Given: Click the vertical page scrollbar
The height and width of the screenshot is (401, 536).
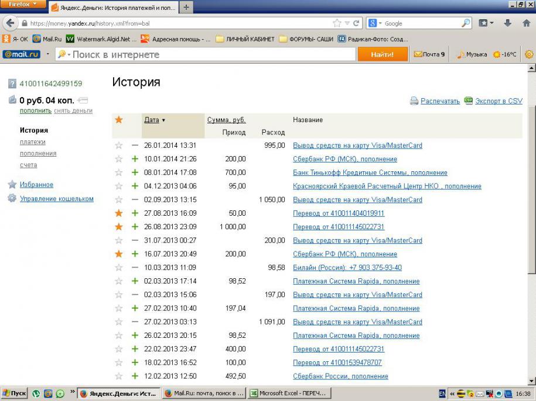Looking at the screenshot, I should (x=531, y=187).
